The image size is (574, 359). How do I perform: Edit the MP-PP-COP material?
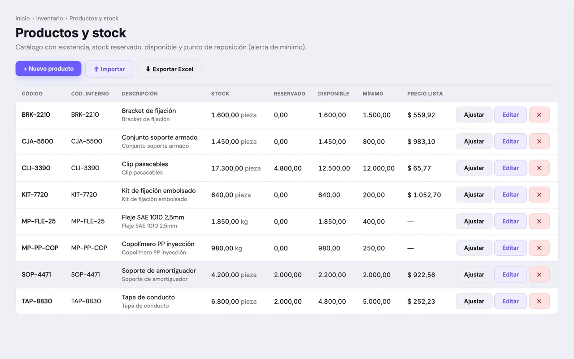tap(510, 248)
